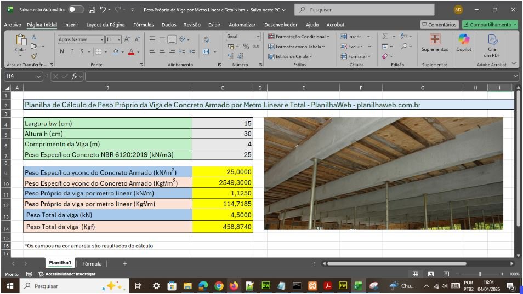Select the format painter brush icon

34,56
